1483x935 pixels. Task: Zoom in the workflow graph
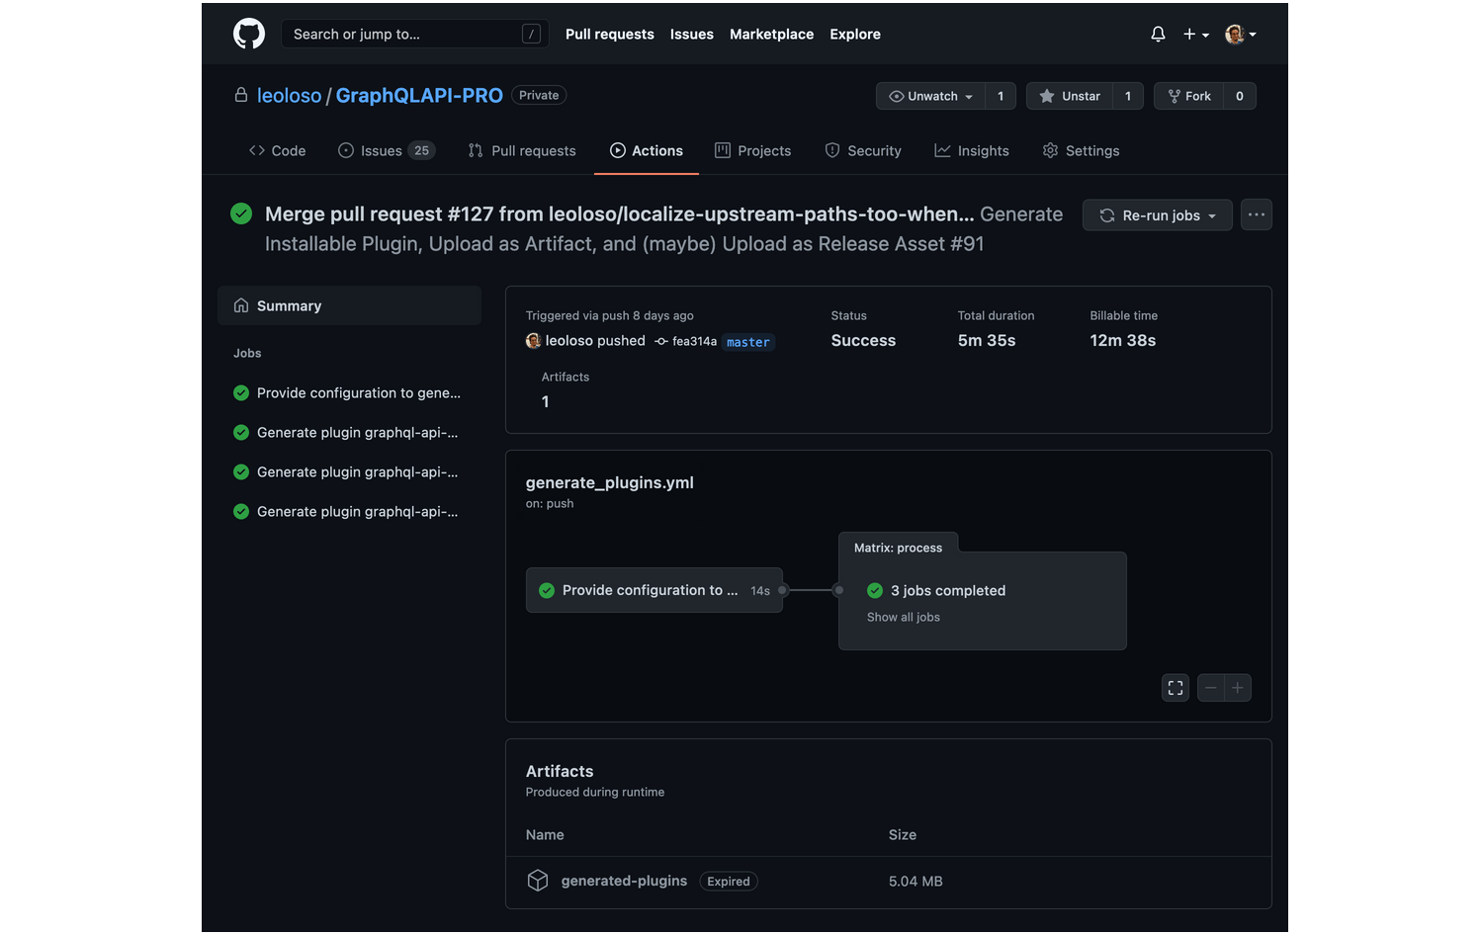[x=1238, y=688]
